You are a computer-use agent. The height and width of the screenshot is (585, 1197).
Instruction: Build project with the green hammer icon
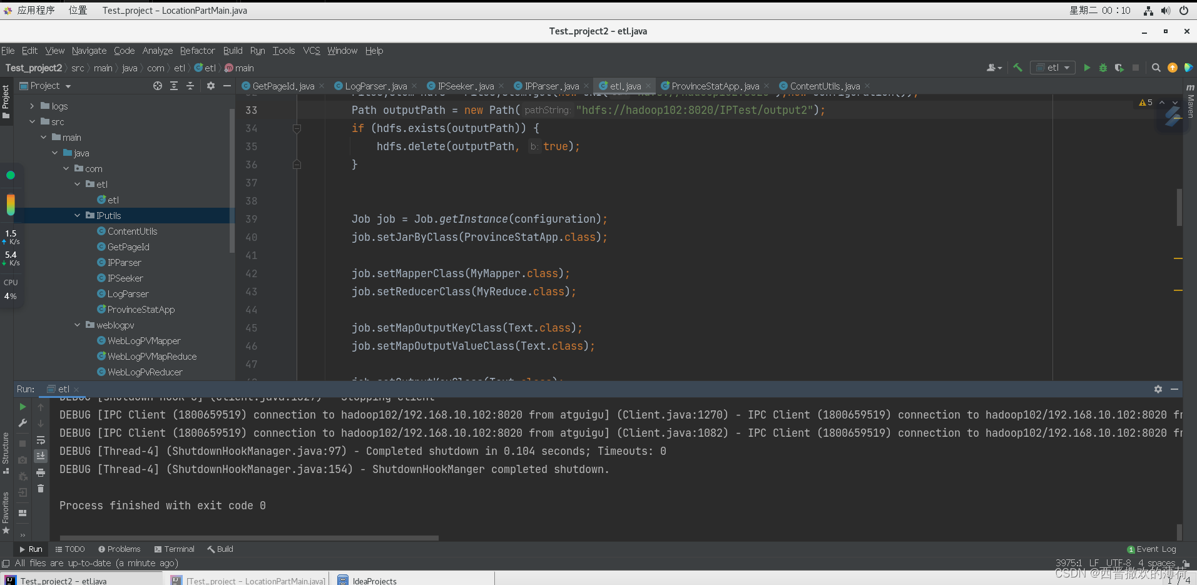coord(1018,68)
